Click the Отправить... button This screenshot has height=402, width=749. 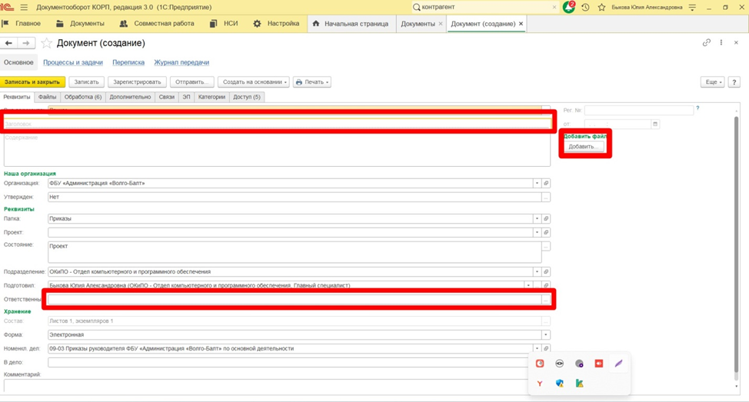191,82
